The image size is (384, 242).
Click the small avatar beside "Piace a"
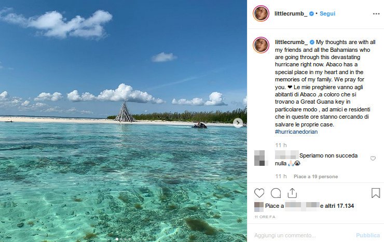[258, 206]
